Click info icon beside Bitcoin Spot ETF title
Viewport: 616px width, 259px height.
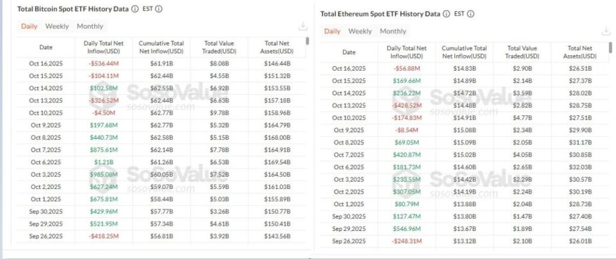pos(135,9)
